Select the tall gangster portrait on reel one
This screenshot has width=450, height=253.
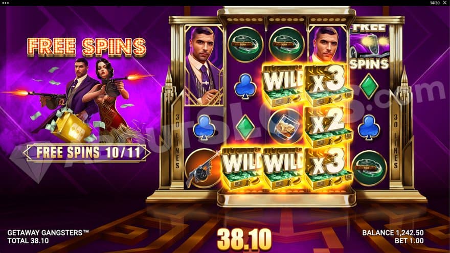[204, 65]
